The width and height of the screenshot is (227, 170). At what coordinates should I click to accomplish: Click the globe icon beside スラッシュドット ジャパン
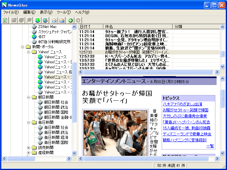tap(34, 32)
